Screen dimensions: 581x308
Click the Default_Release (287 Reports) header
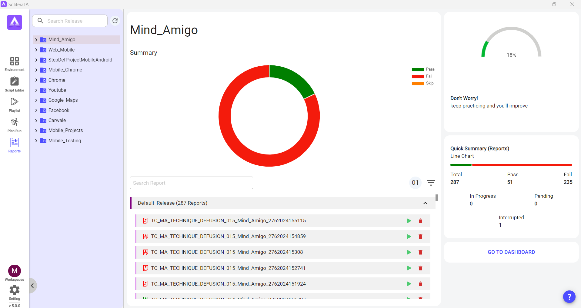[x=283, y=203]
